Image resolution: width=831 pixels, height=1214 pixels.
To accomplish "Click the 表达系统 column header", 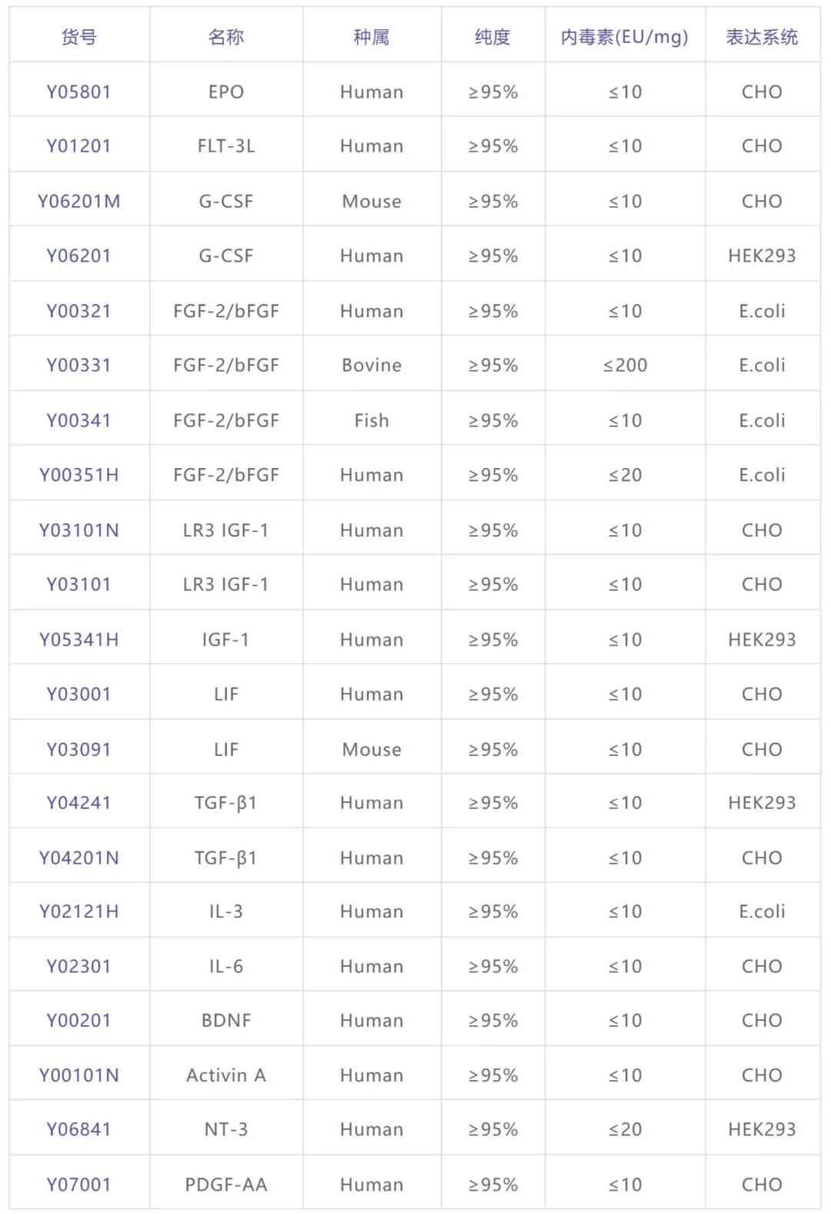I will [762, 37].
